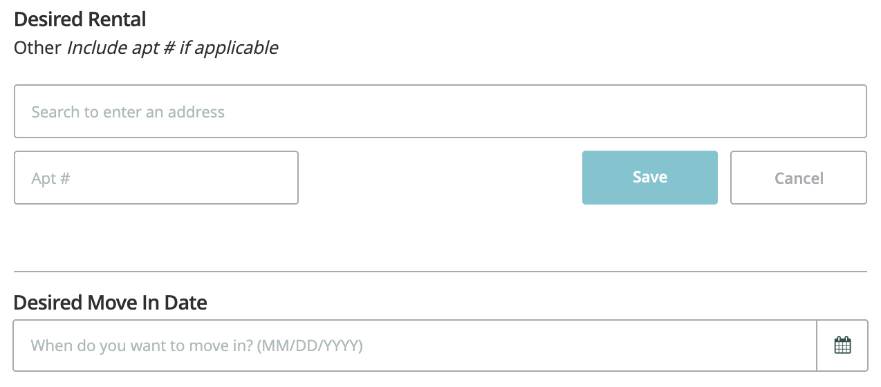Click the address search field
881x387 pixels.
click(440, 111)
